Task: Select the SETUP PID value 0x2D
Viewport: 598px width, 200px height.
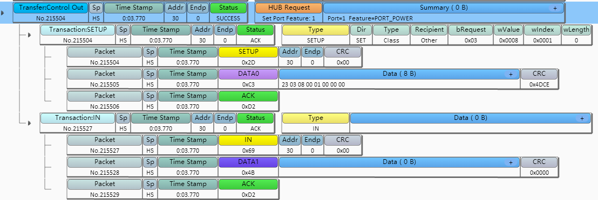Action: pyautogui.click(x=248, y=62)
